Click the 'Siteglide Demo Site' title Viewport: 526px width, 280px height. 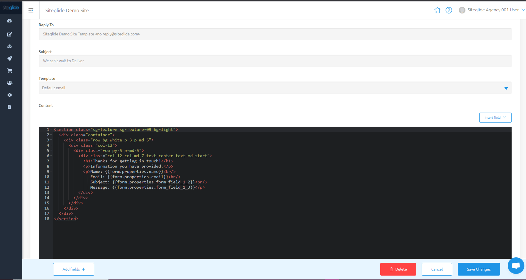[x=67, y=10]
